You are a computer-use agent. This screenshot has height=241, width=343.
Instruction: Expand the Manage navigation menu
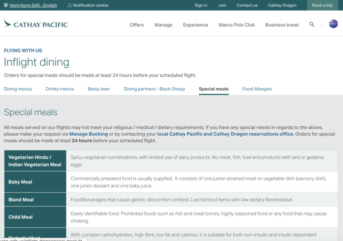pos(163,25)
